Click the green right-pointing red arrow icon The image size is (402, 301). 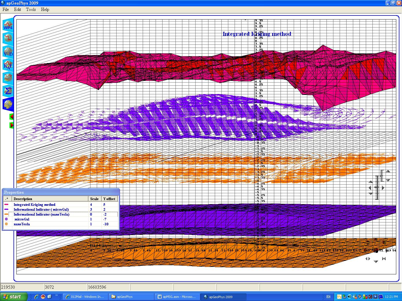click(11, 125)
